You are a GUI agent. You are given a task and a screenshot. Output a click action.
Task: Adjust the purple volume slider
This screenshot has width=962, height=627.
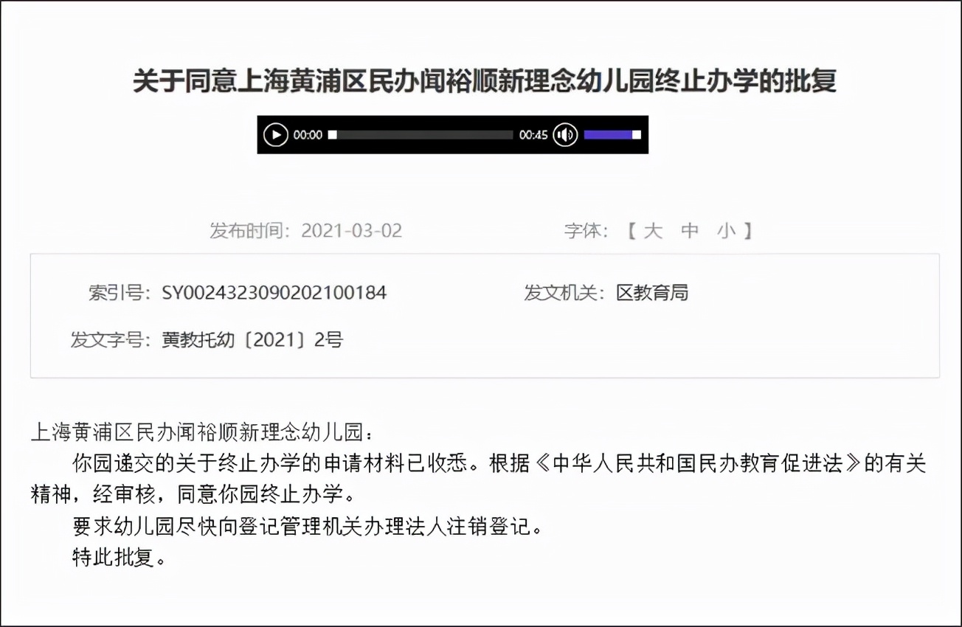point(609,134)
